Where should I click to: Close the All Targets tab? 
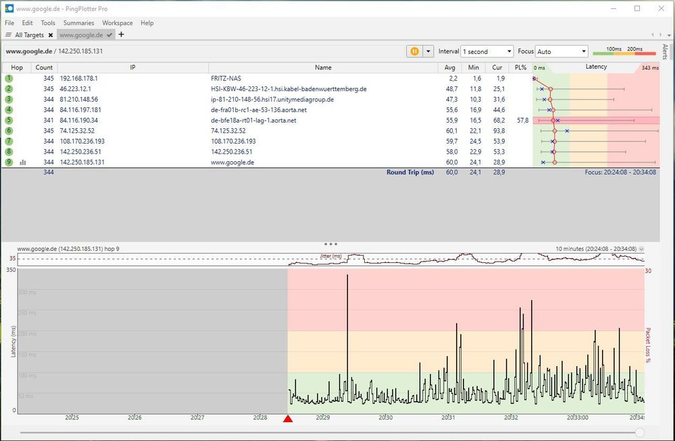point(51,35)
